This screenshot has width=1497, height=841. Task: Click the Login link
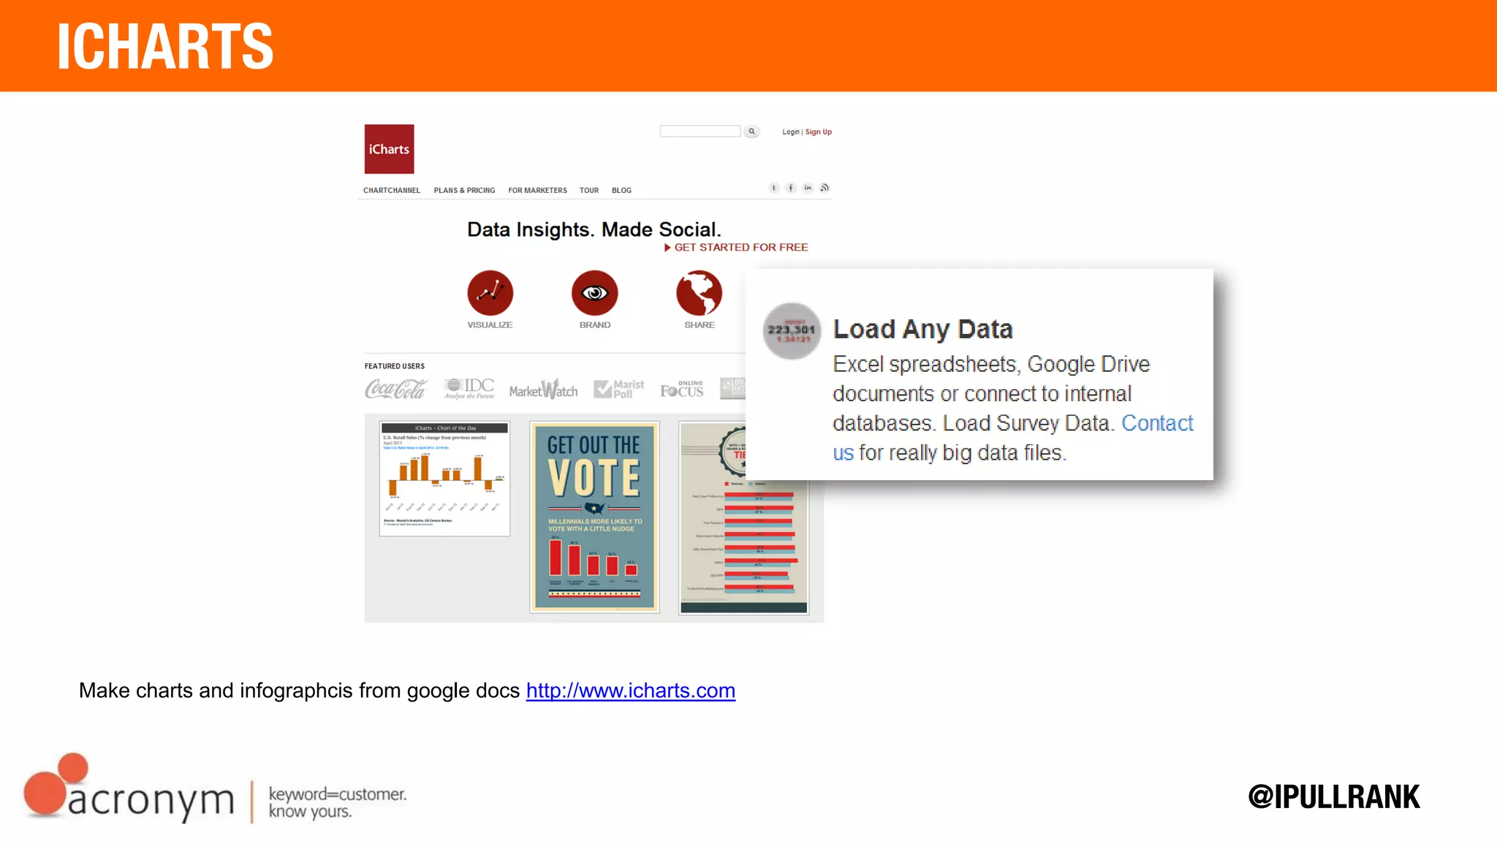[790, 132]
